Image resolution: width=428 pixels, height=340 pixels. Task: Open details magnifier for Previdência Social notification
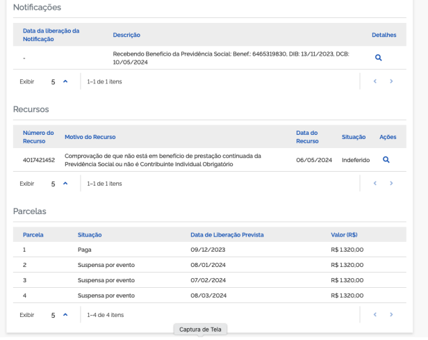click(378, 58)
